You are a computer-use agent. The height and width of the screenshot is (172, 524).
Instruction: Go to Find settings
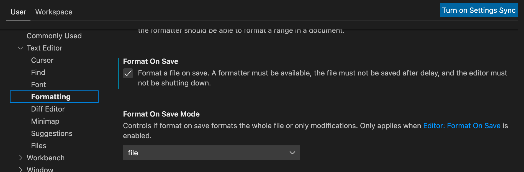pos(38,72)
